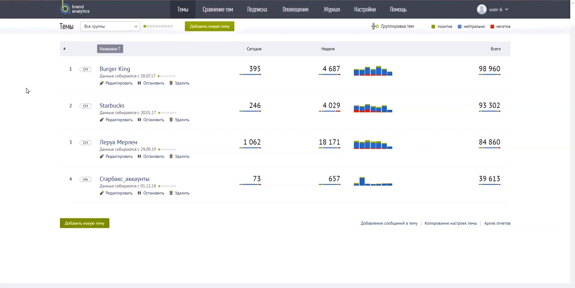This screenshot has height=288, width=575.
Task: Click the CM badge for Леруа Мерлен
Action: click(85, 143)
